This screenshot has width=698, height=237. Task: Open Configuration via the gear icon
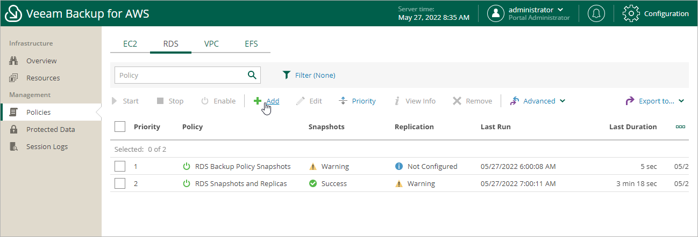pyautogui.click(x=631, y=13)
